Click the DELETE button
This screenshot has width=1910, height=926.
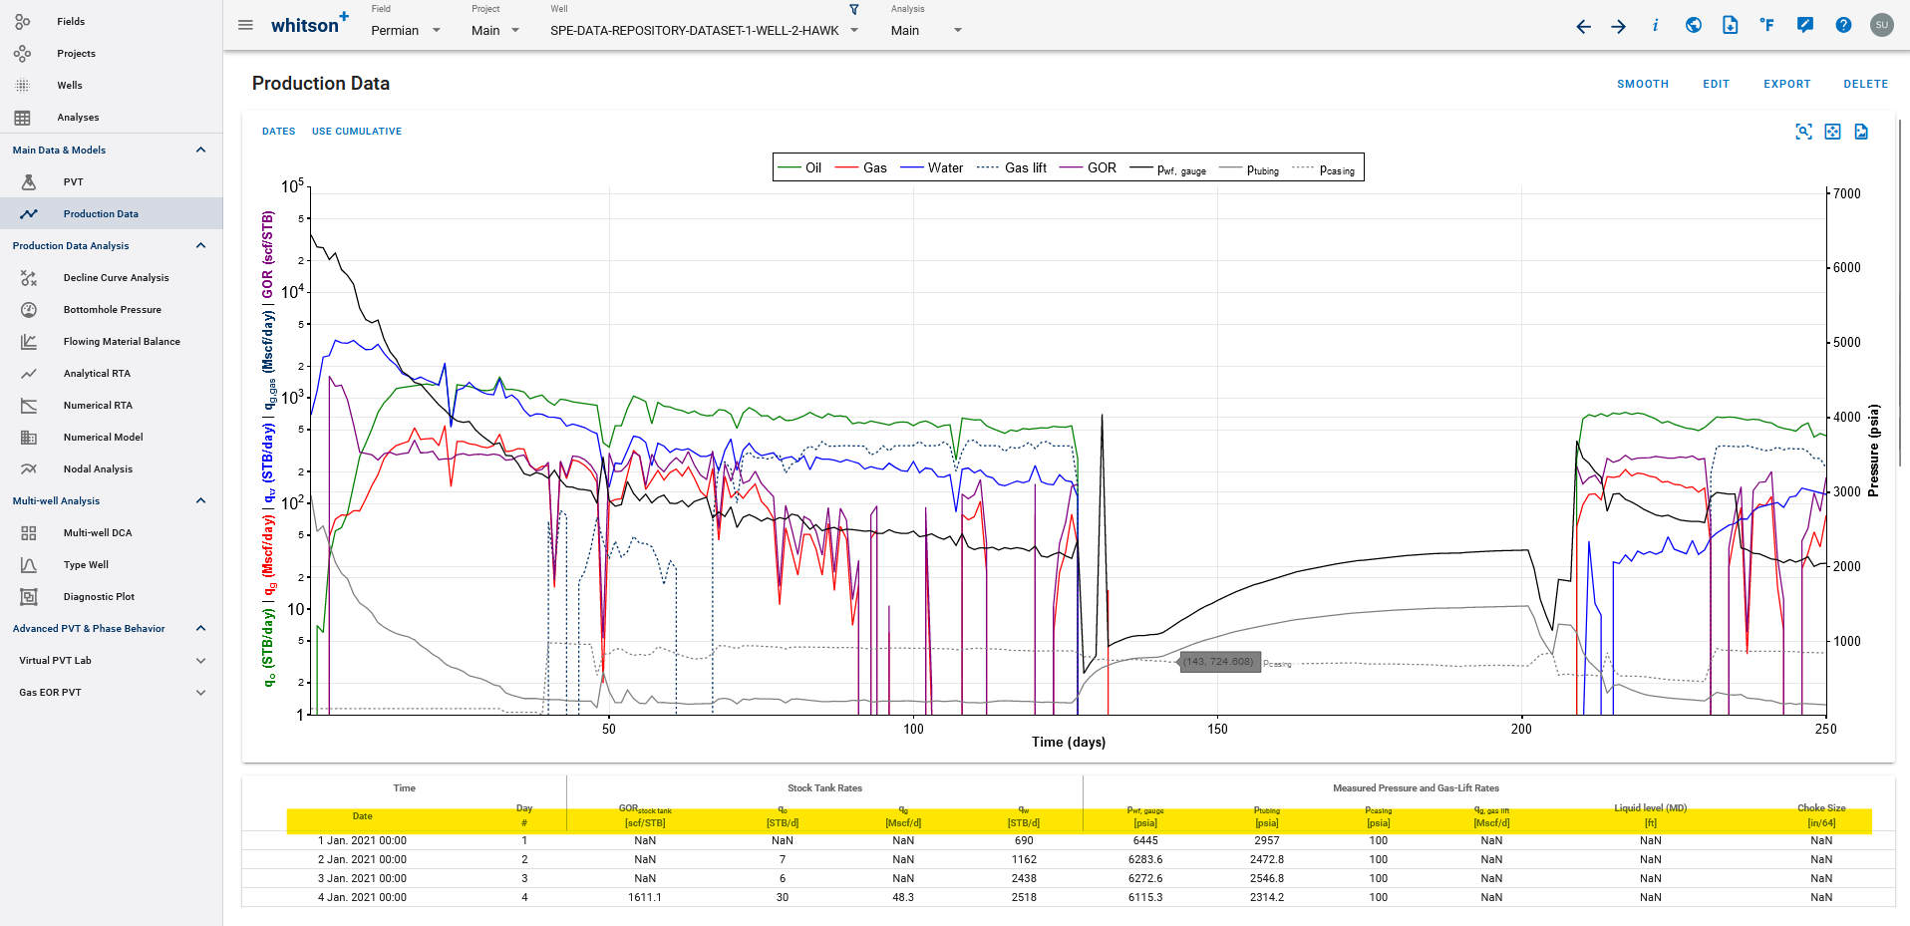[x=1865, y=84]
